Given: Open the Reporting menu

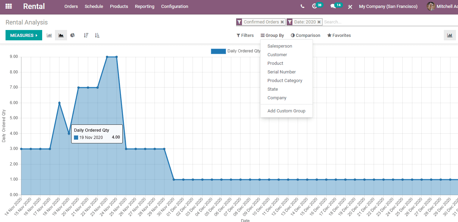Looking at the screenshot, I should point(144,7).
